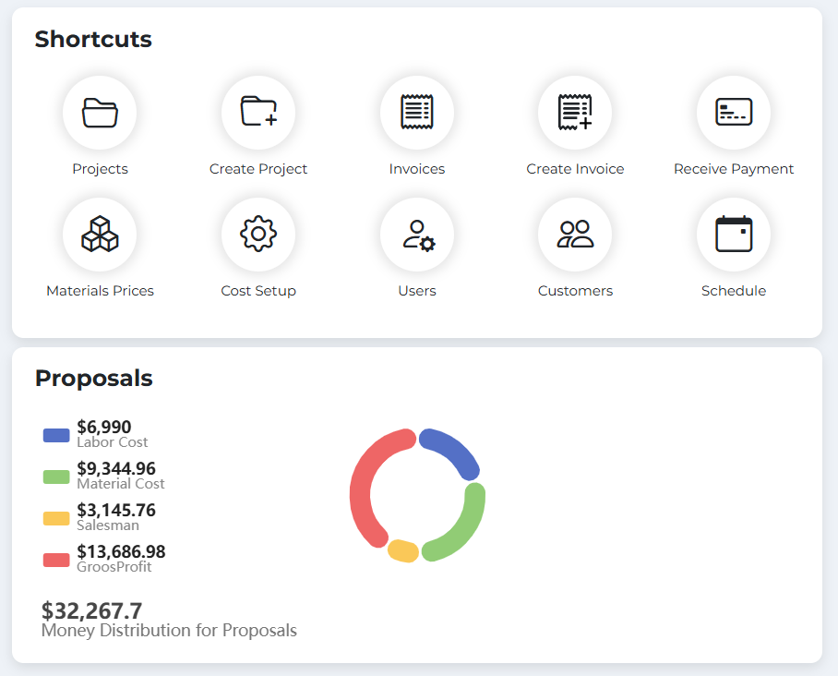
Task: Open the Schedule calendar icon
Action: [734, 235]
